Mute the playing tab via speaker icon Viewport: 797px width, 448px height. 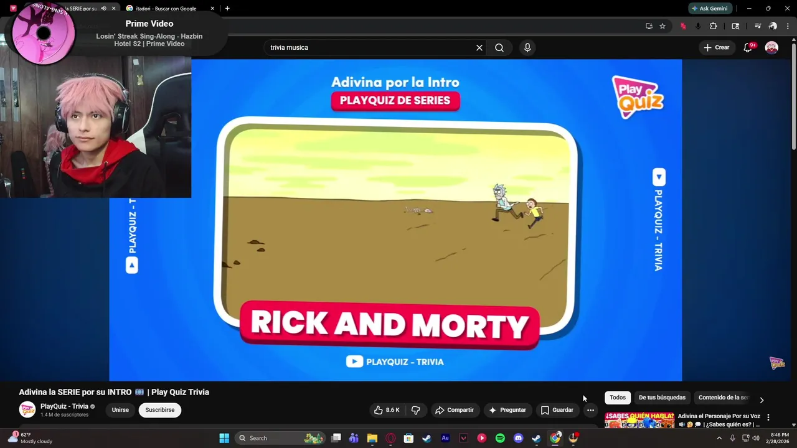coord(103,9)
